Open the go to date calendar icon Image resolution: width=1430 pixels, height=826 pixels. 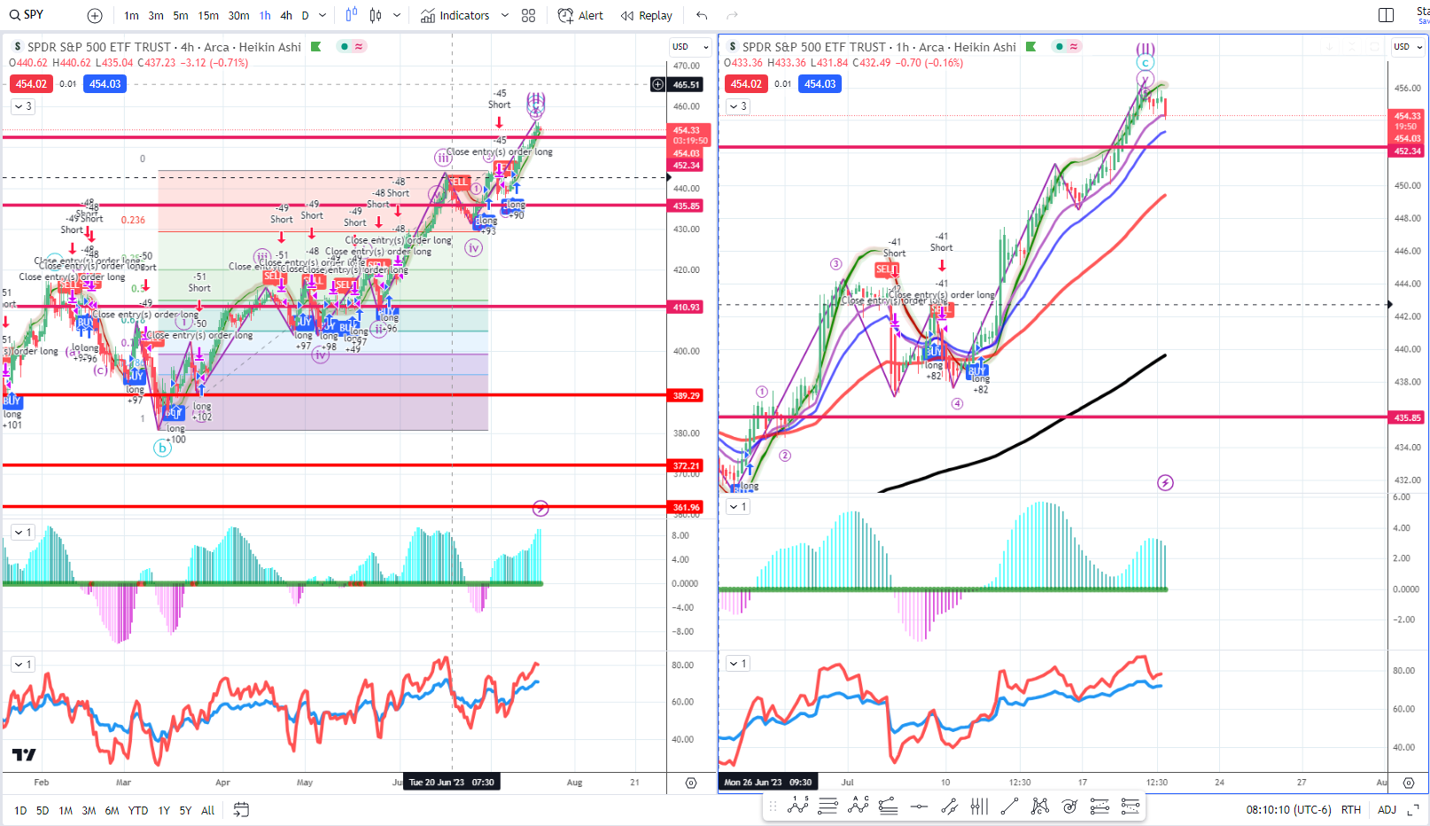pos(241,810)
